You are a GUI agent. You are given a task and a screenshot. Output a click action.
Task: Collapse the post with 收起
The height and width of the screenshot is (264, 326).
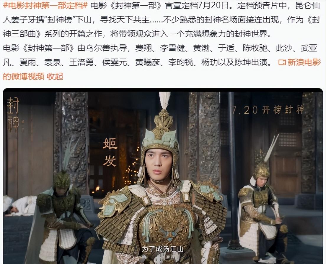click(x=55, y=76)
